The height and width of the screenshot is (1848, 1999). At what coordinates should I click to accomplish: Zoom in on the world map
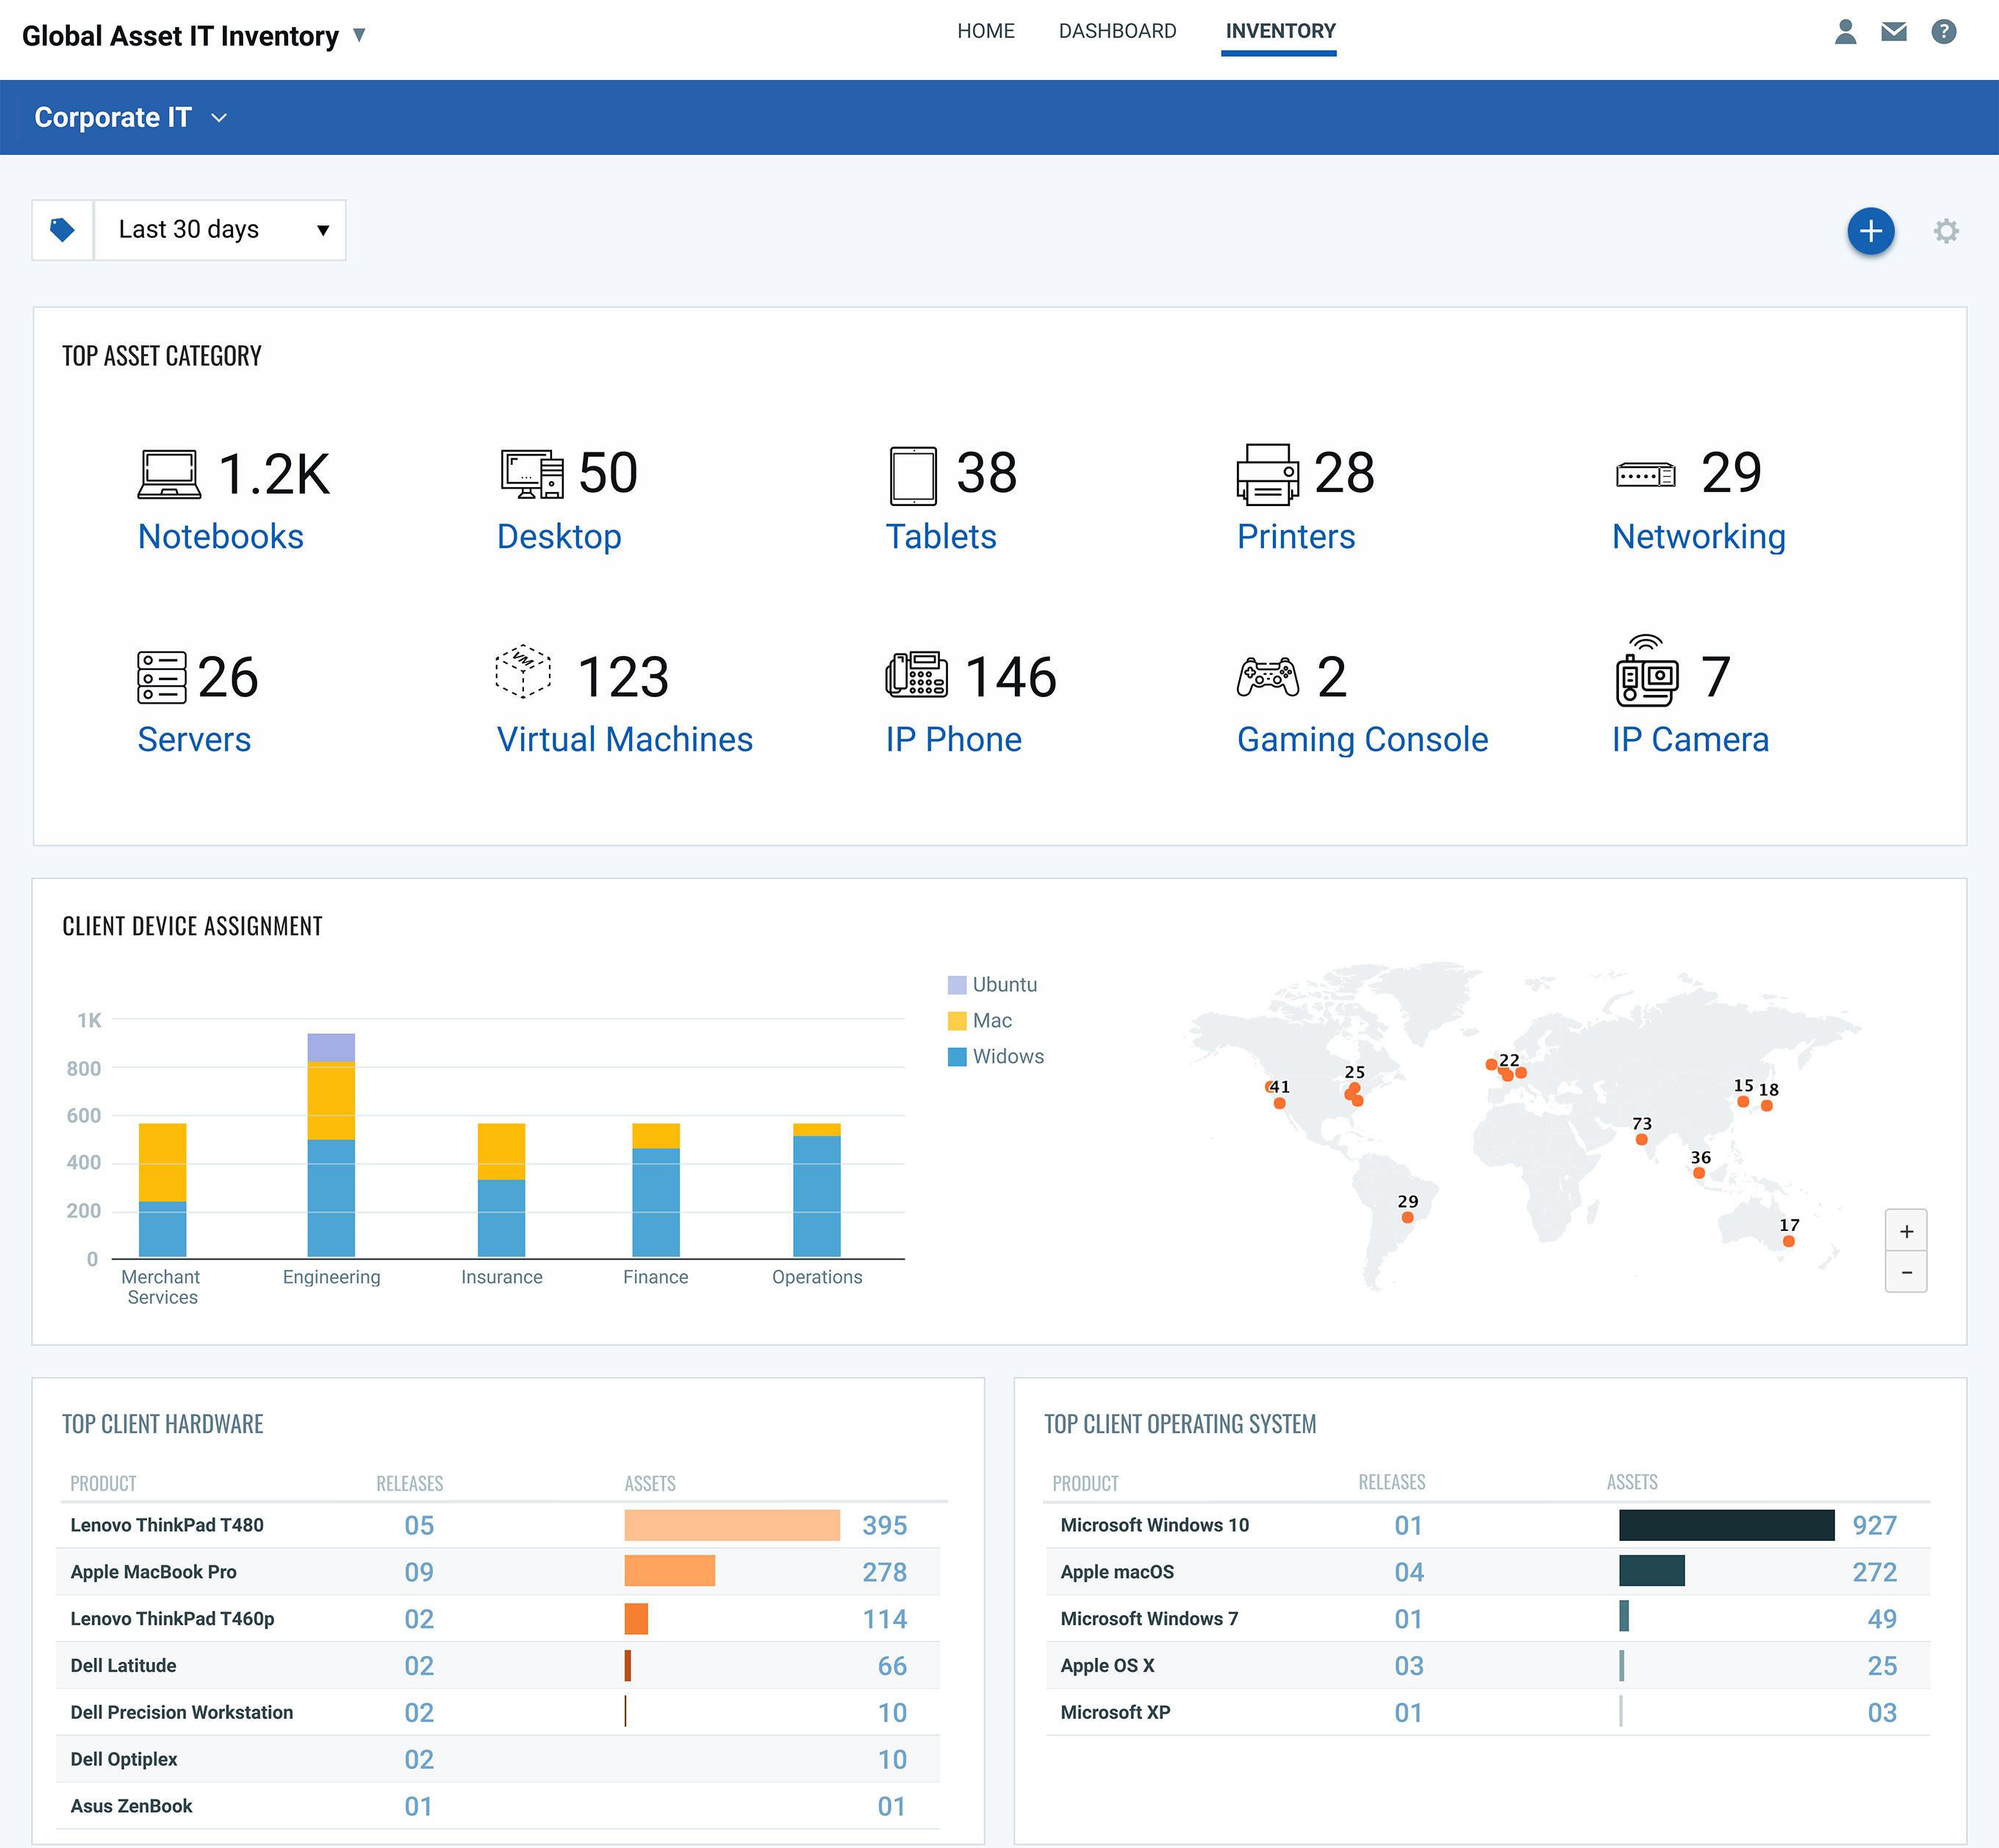pos(1905,1231)
